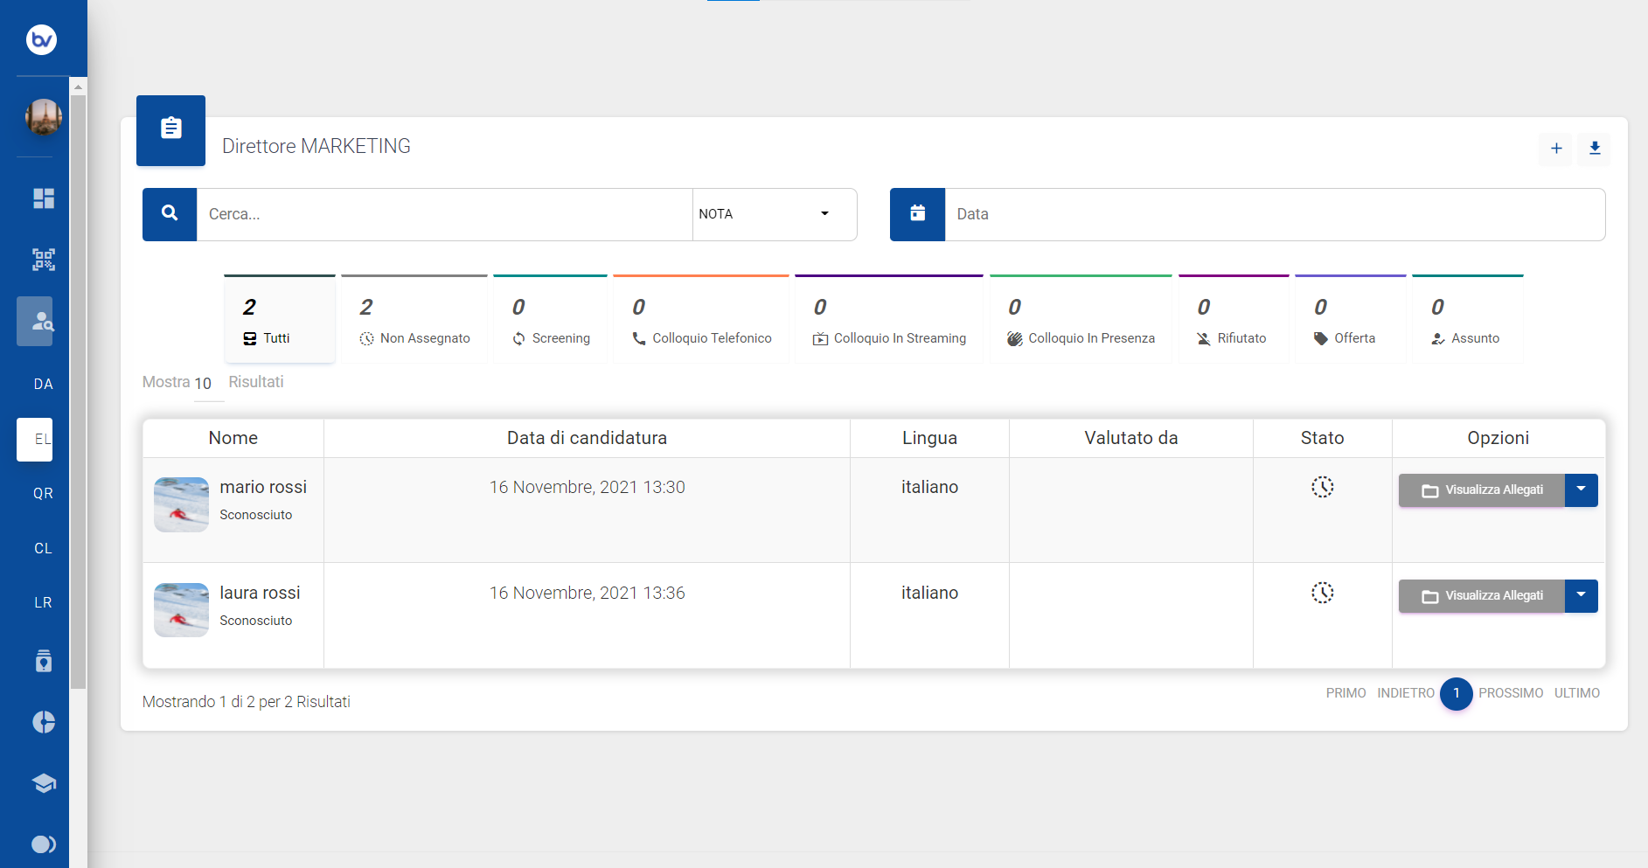Open attachment options dropdown for laura rossi
The width and height of the screenshot is (1648, 868).
pos(1581,595)
